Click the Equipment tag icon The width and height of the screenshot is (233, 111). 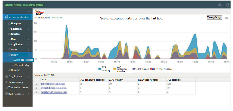click(x=10, y=29)
